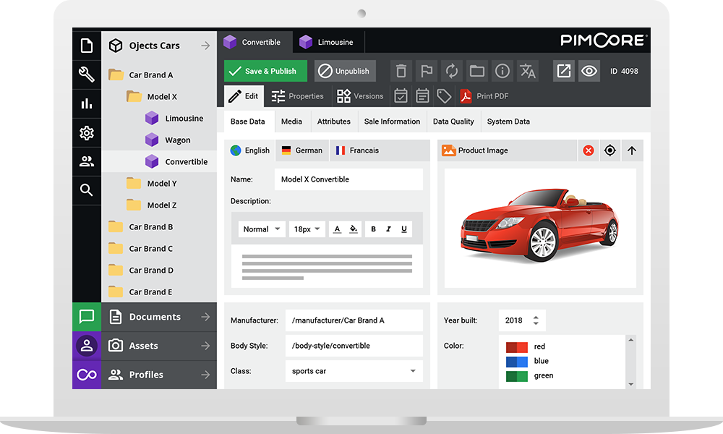Show object information via the info icon
The width and height of the screenshot is (723, 434).
pyautogui.click(x=502, y=70)
